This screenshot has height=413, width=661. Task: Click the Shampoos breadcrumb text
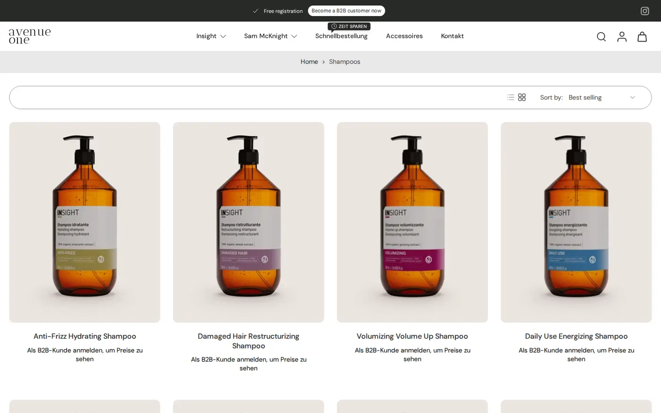(345, 62)
